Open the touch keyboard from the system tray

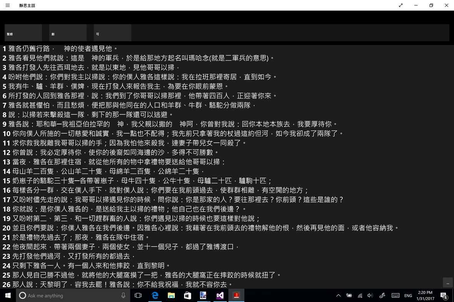(x=396, y=295)
